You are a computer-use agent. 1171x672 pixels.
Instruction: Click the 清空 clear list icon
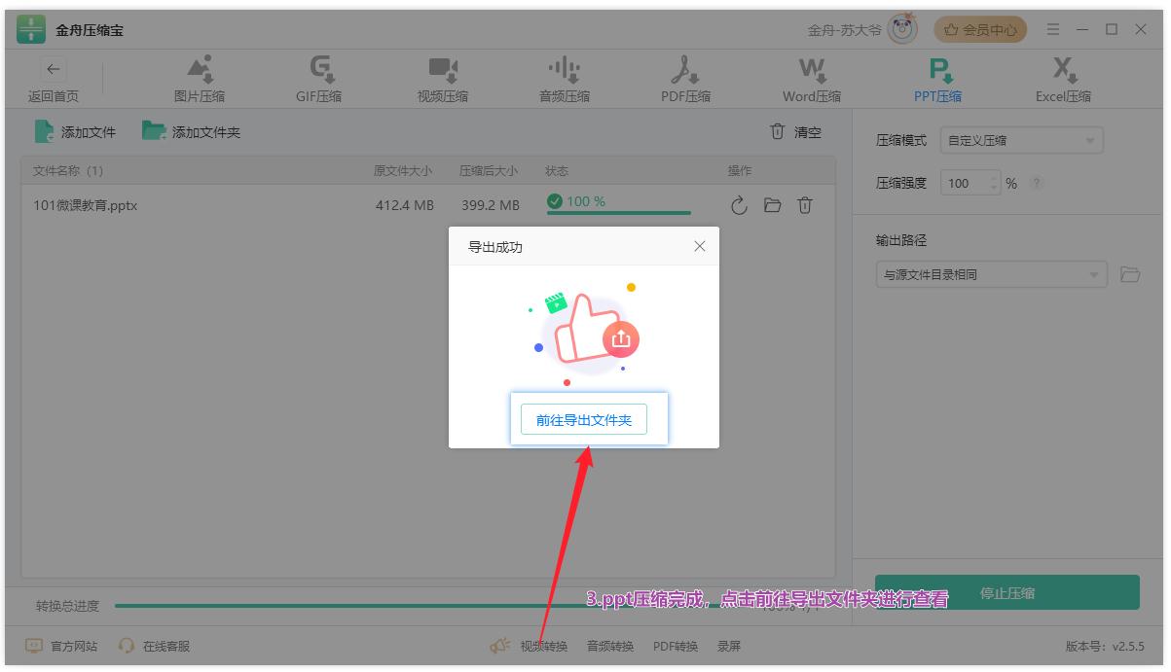pyautogui.click(x=778, y=132)
